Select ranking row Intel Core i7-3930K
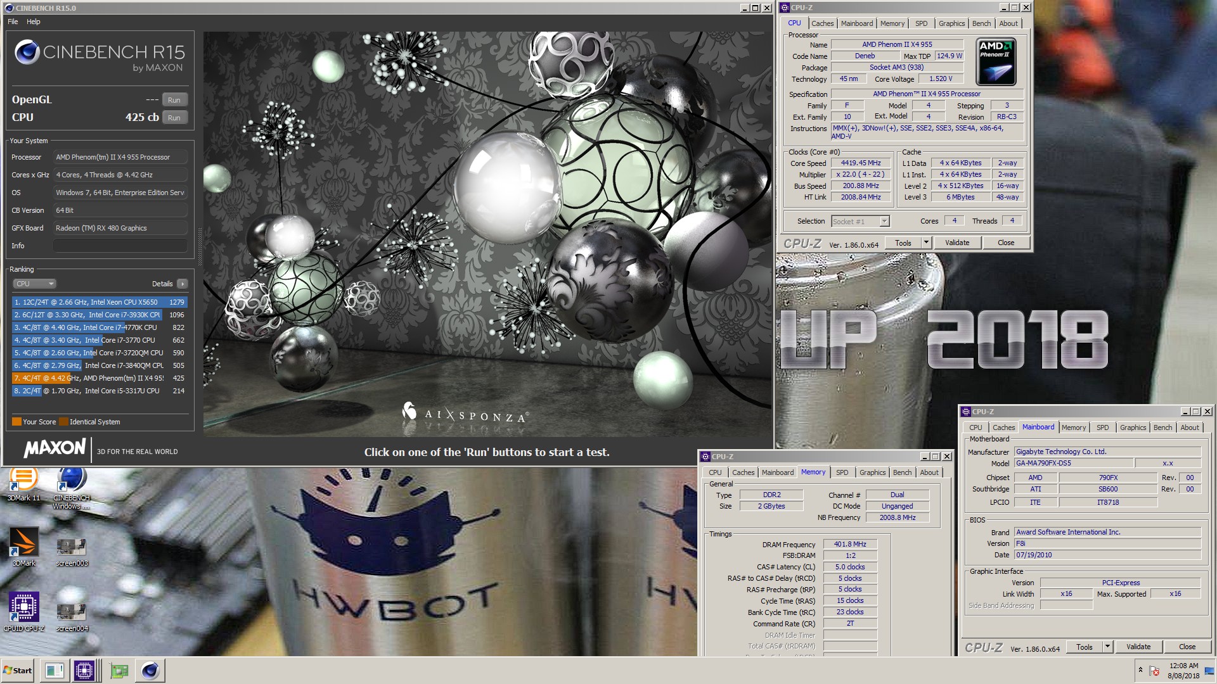 click(100, 315)
